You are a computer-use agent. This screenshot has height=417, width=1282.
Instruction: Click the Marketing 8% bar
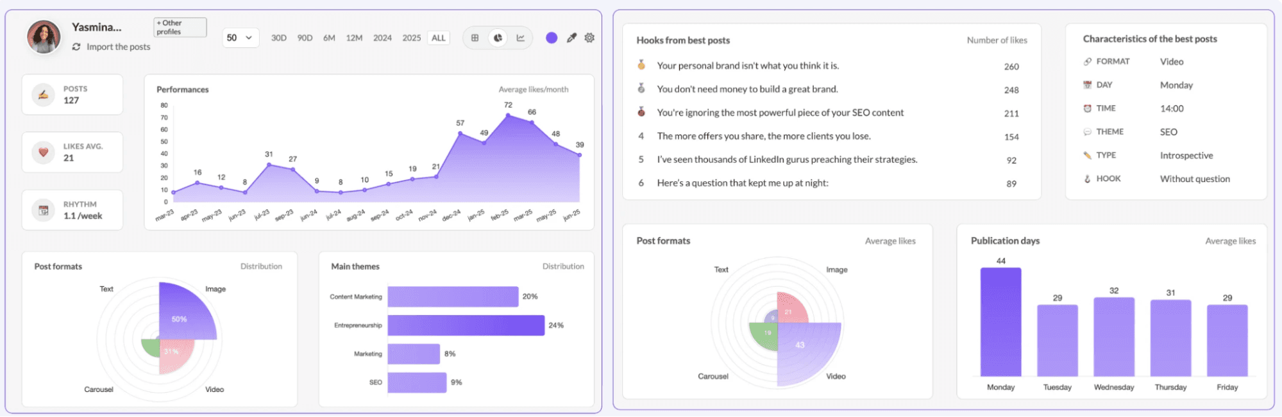[414, 354]
